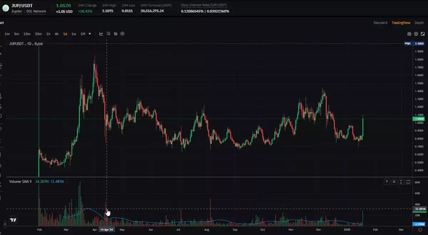Click the 2025 label on time axis
The height and width of the screenshot is (235, 428).
[x=347, y=230]
